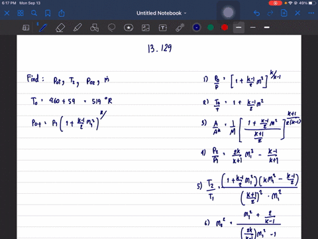
Task: Tap the handwritten heading 13.129
Action: (x=160, y=48)
